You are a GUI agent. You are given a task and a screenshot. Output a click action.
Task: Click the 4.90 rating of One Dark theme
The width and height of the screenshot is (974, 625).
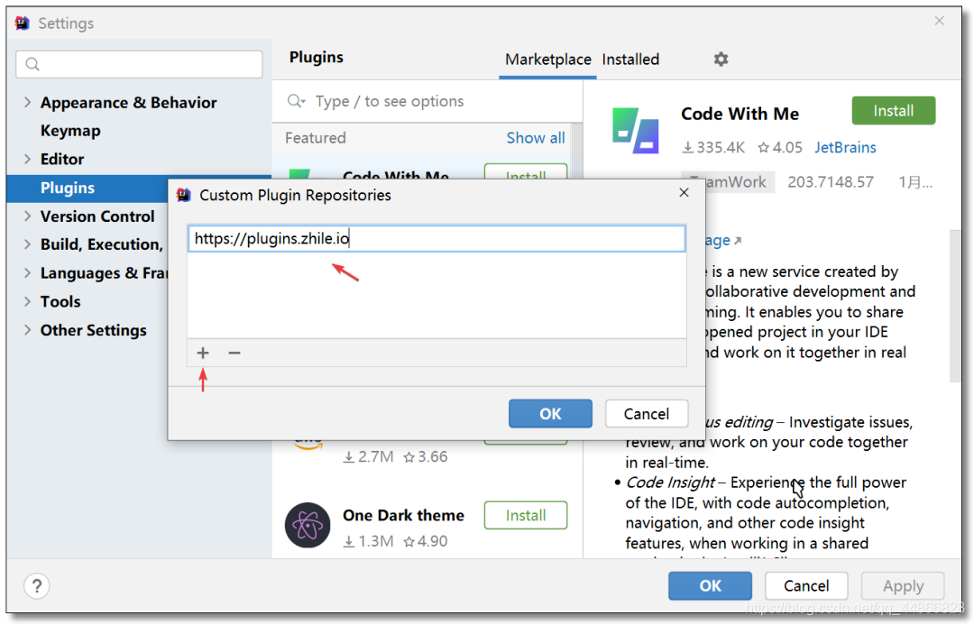(x=426, y=541)
